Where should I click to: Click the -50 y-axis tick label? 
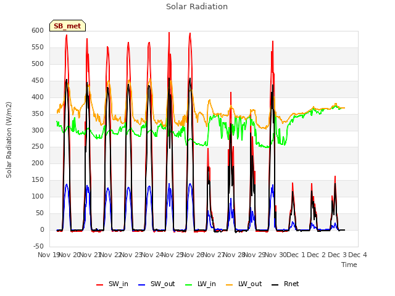pyautogui.click(x=38, y=246)
